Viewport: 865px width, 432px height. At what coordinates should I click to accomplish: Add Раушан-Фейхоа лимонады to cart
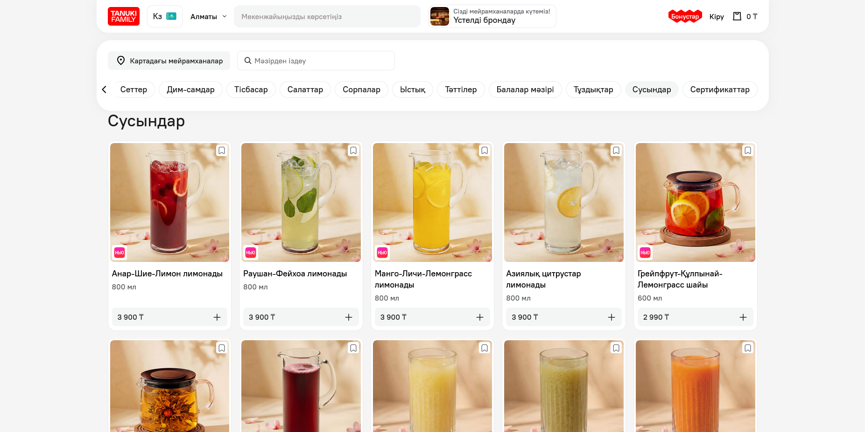pyautogui.click(x=349, y=317)
